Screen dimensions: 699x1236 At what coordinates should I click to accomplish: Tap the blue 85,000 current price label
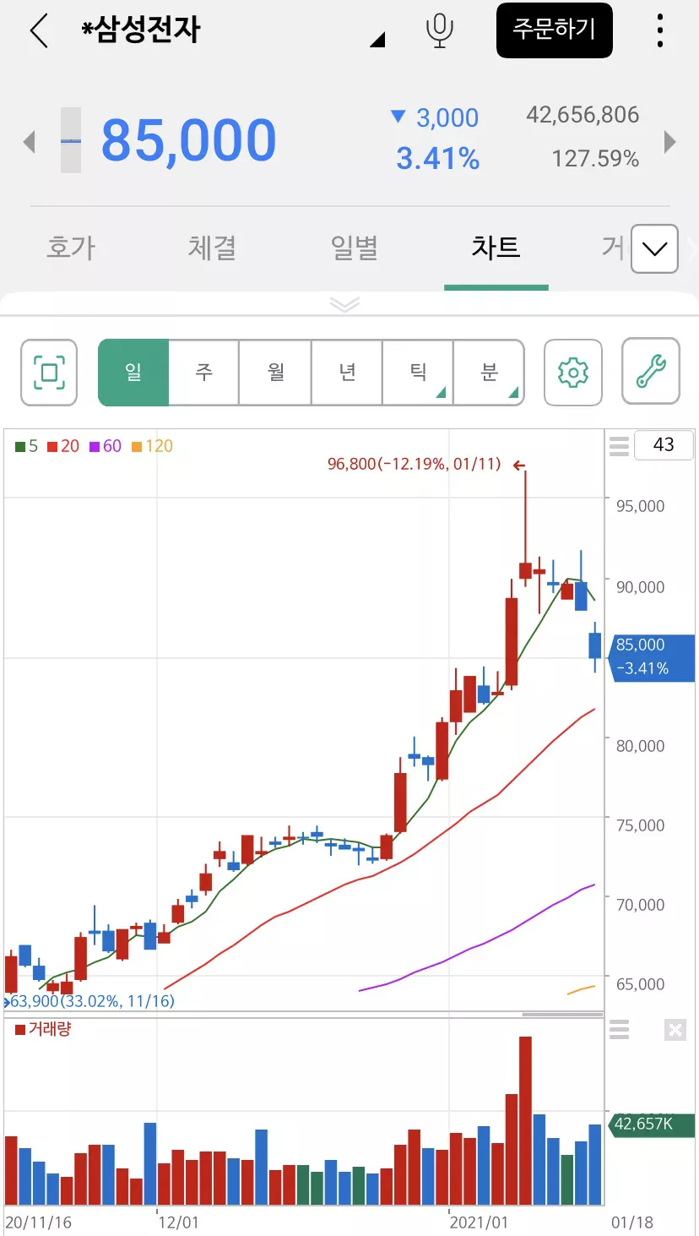[x=653, y=657]
